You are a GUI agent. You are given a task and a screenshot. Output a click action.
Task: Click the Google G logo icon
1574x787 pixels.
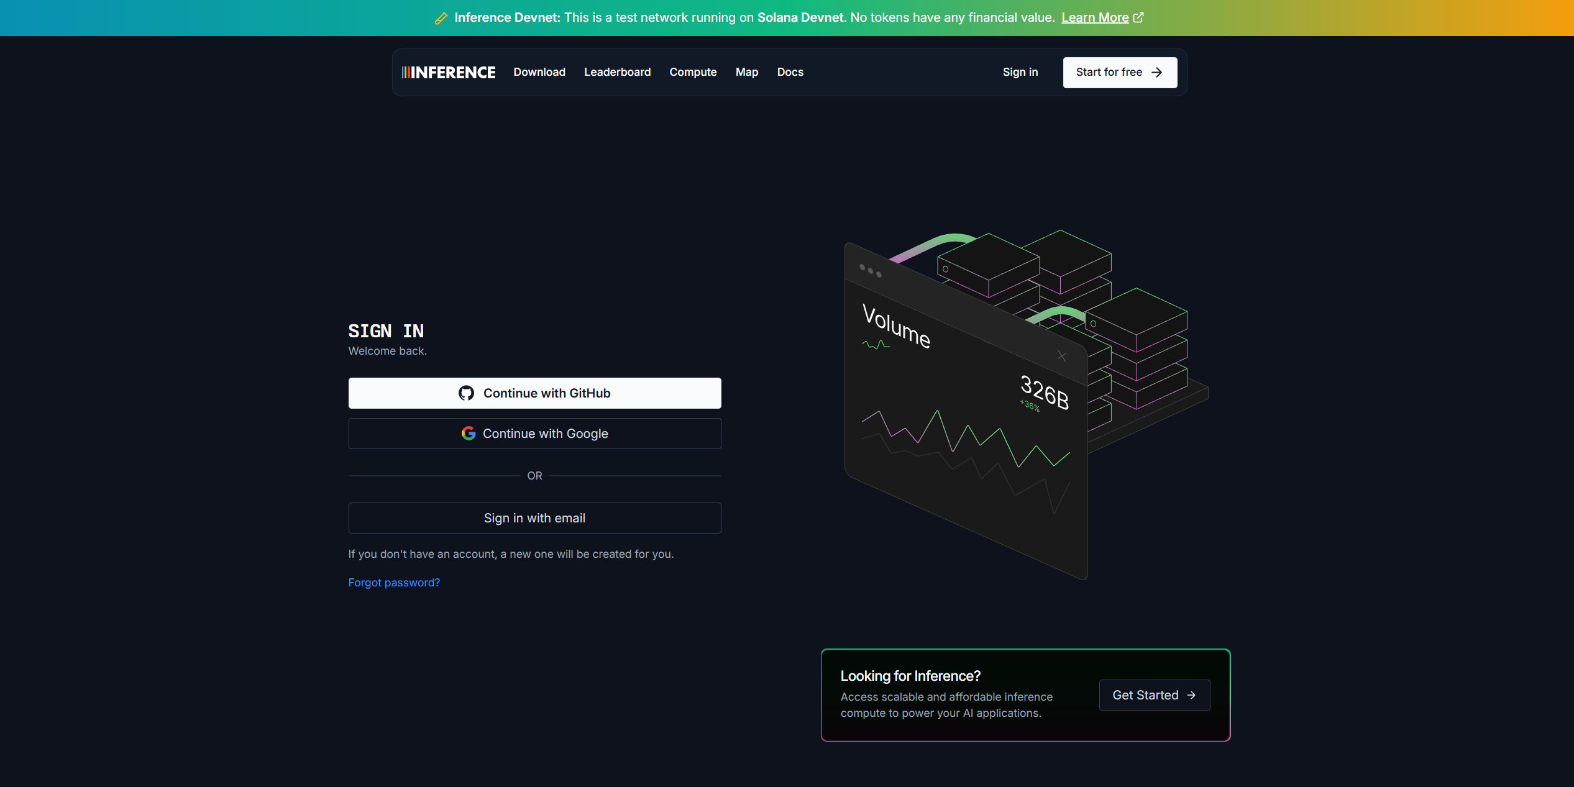(469, 434)
